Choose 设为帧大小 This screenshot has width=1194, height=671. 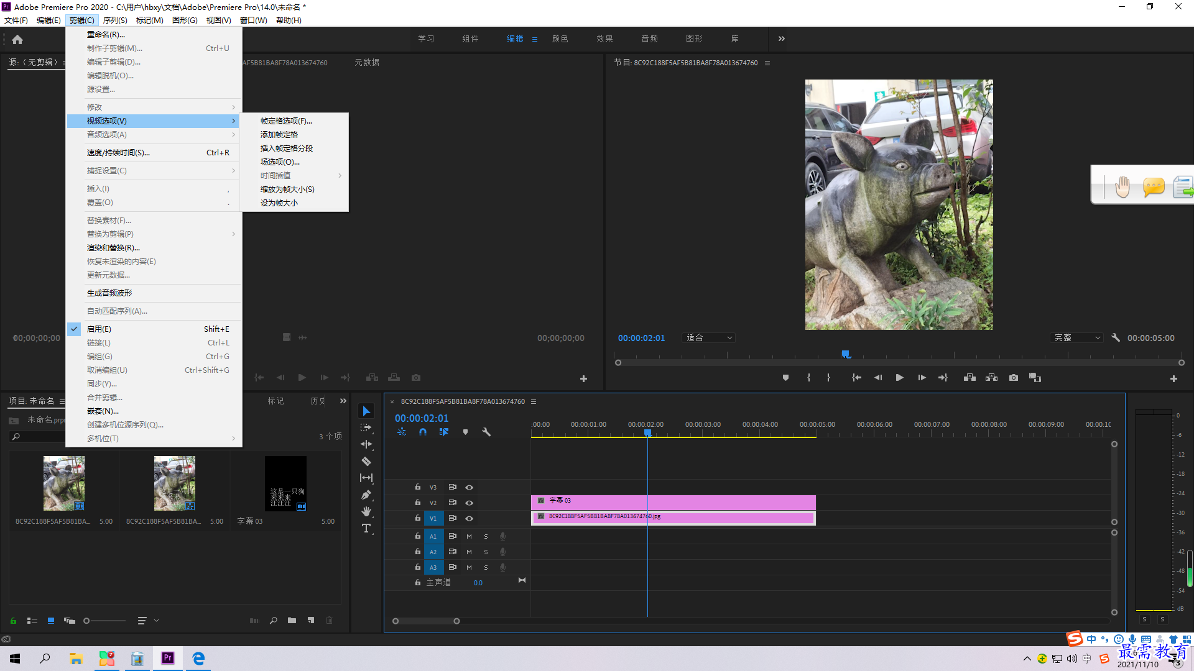pyautogui.click(x=295, y=203)
